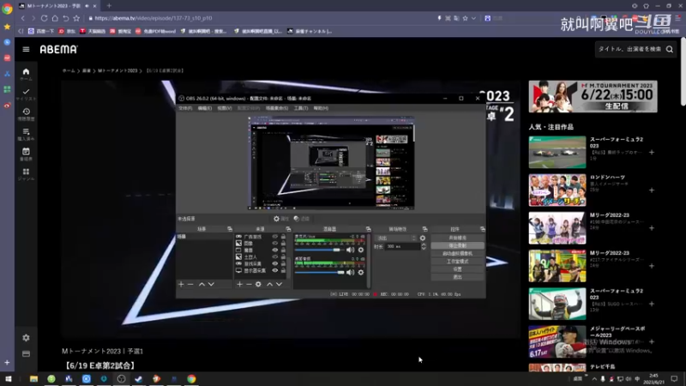Mute the first audio mixer channel

tap(350, 250)
